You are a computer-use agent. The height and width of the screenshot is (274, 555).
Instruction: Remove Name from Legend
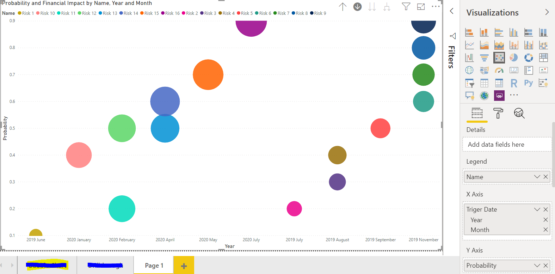click(x=545, y=177)
